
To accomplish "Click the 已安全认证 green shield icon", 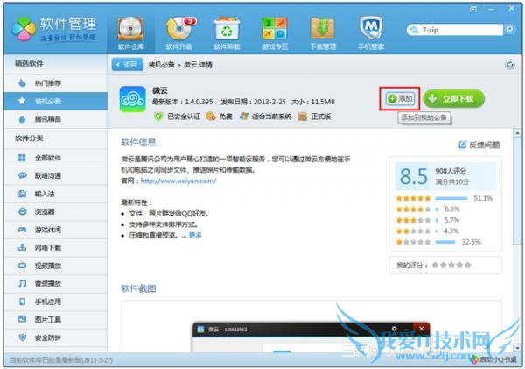I will point(158,117).
